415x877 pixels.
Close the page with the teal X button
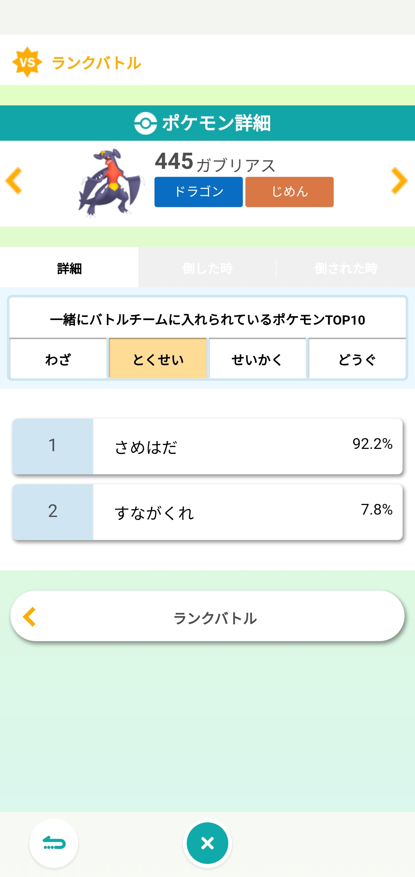pos(207,843)
